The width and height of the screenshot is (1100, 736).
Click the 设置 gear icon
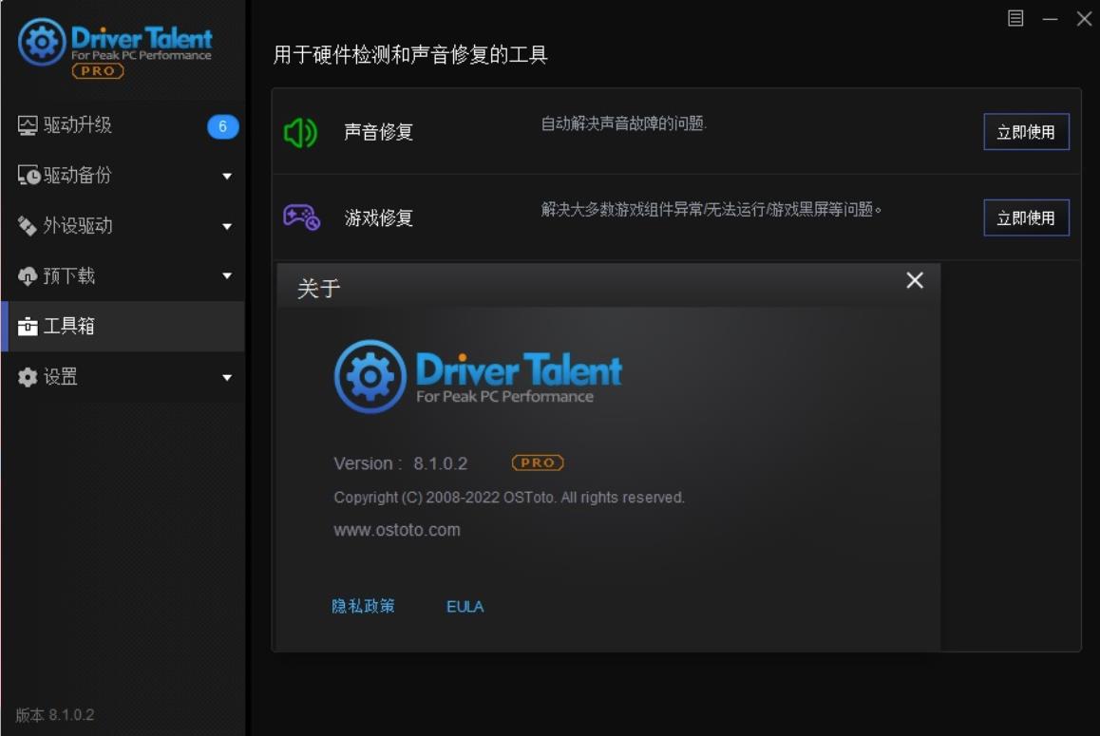point(28,377)
